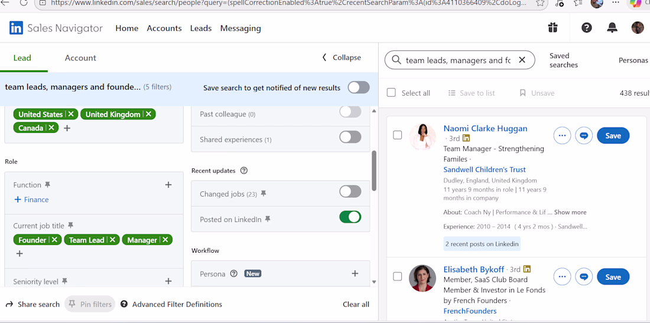Open the FrenchFounders company link
650x323 pixels.
(x=470, y=311)
